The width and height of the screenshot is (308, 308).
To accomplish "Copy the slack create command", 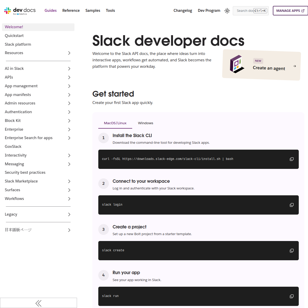I will pos(292,251).
